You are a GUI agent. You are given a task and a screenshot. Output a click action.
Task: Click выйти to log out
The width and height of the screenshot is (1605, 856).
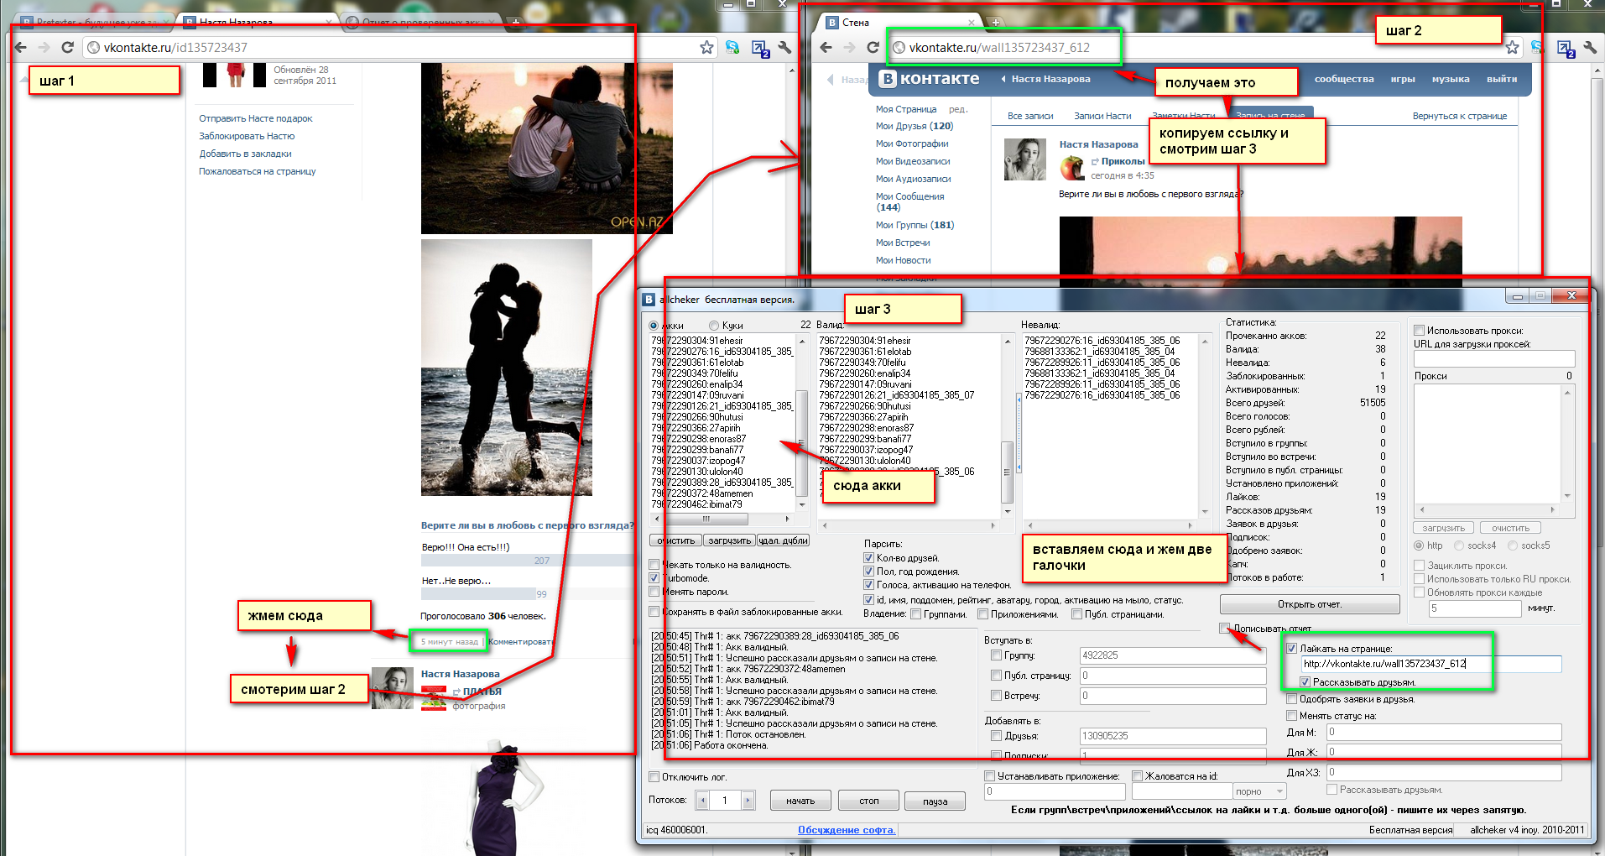1502,79
